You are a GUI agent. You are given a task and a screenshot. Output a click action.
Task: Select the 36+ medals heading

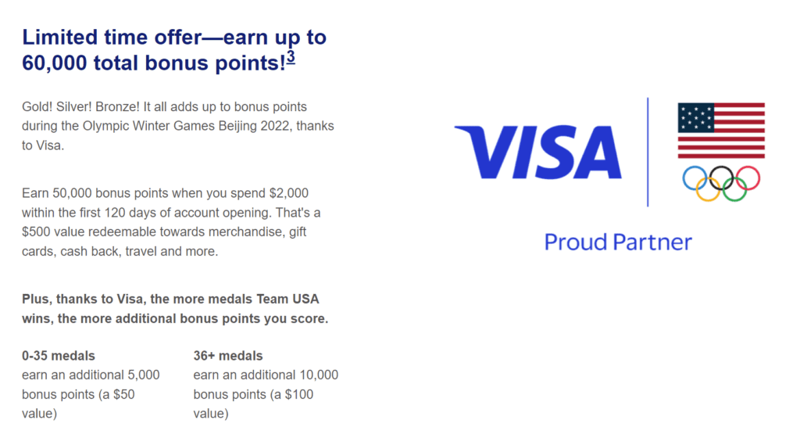[227, 356]
